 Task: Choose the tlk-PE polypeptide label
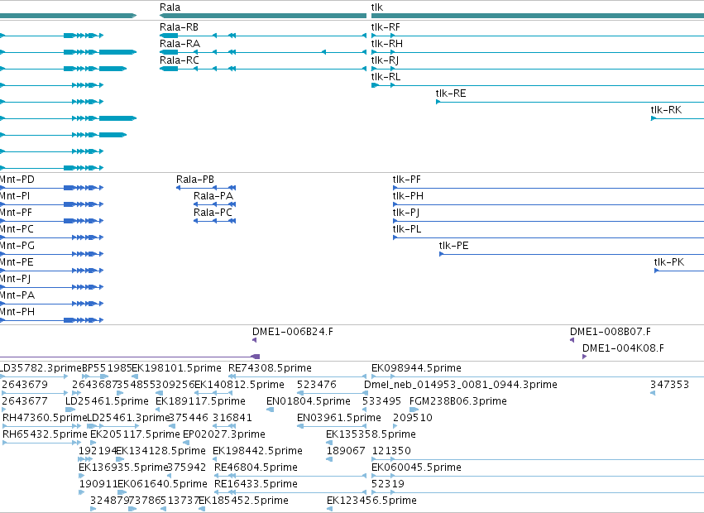tap(454, 246)
